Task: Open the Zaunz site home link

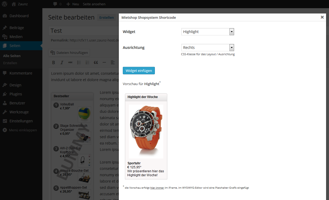Action: 20,4
